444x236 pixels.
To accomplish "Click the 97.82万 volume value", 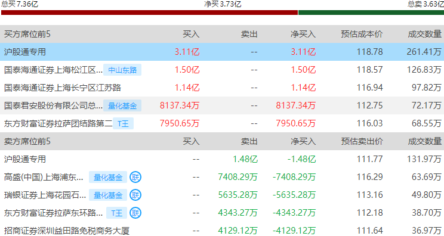I will [427, 88].
